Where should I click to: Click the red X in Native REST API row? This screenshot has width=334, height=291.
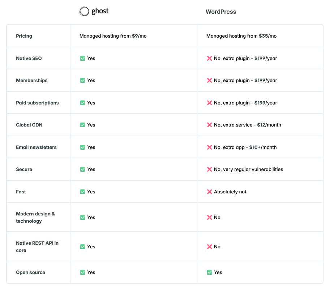coord(210,247)
